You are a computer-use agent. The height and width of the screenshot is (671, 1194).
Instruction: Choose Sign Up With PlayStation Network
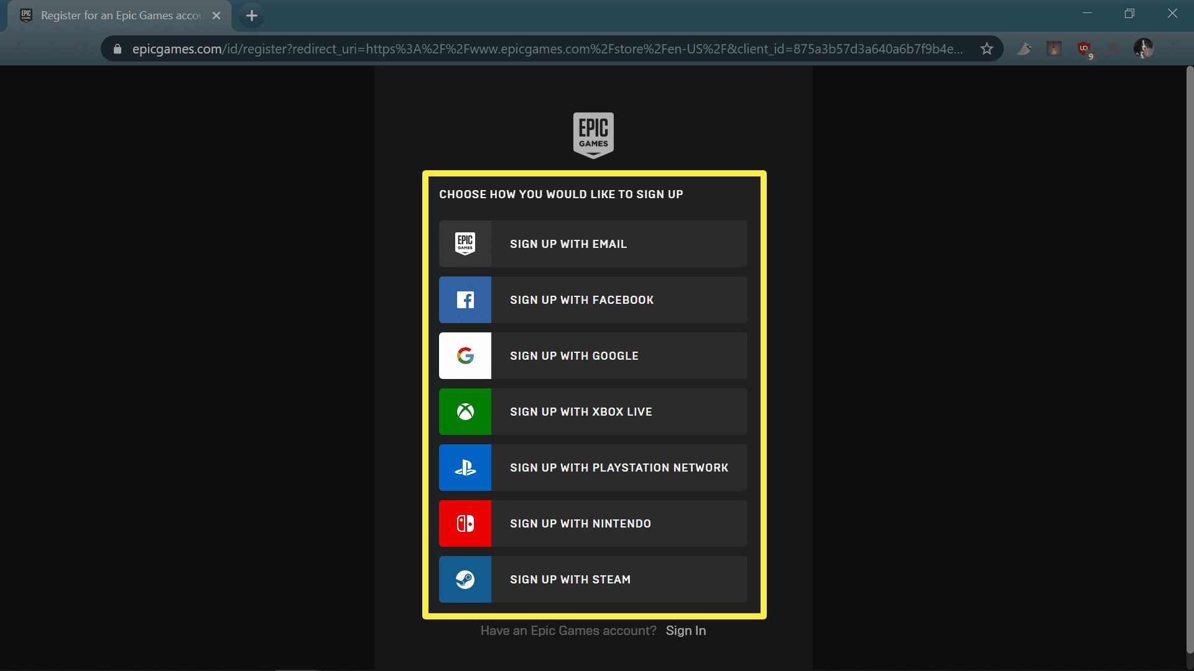coord(593,468)
